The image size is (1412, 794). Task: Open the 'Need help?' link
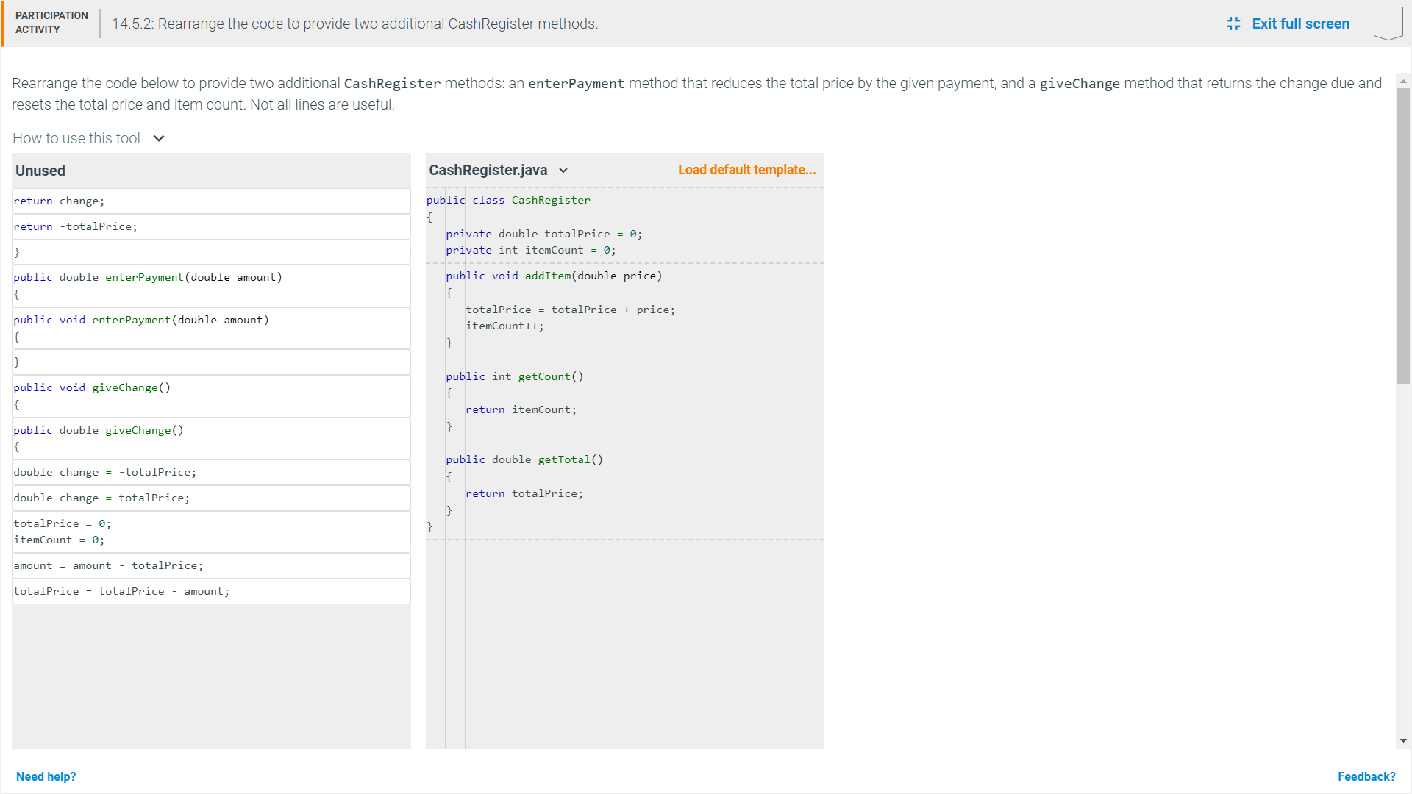pos(46,776)
